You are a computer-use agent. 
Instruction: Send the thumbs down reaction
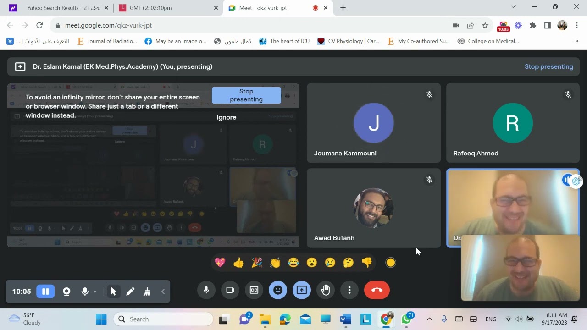coord(367,263)
